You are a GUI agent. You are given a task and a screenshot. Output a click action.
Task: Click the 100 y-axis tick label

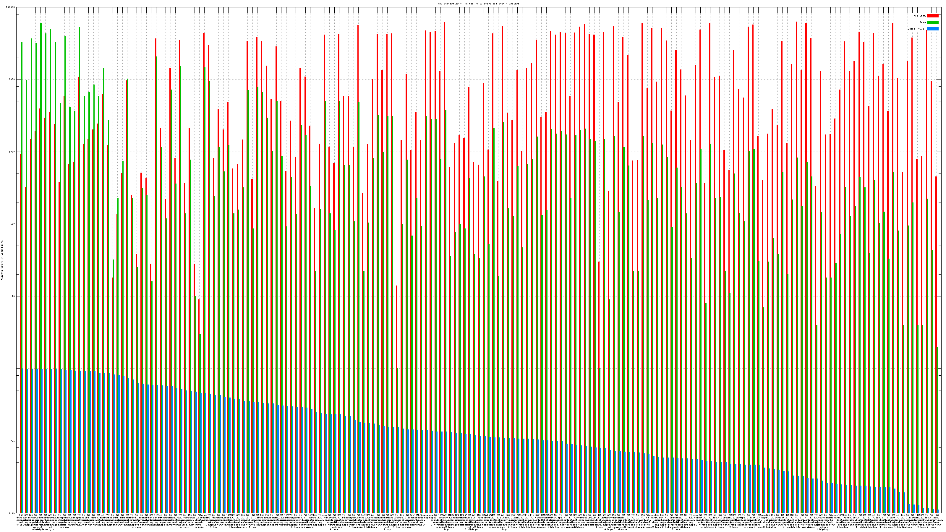pos(12,224)
